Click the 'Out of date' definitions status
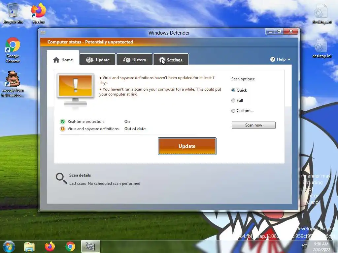This screenshot has width=338, height=253. click(135, 129)
